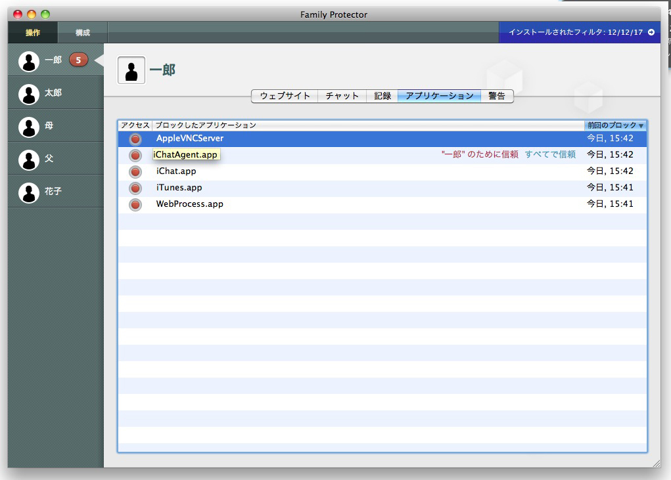This screenshot has width=671, height=480.
Task: Toggle access status for iChatAgent.app
Action: pos(135,155)
